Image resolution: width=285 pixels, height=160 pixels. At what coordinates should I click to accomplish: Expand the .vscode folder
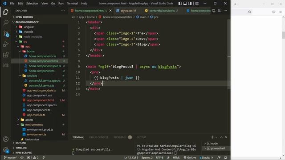[x=28, y=32]
